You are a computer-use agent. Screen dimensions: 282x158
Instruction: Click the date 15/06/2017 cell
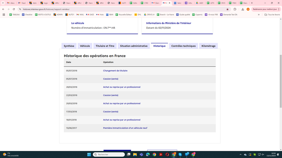pyautogui.click(x=72, y=128)
